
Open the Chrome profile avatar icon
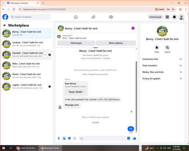pyautogui.click(x=180, y=9)
